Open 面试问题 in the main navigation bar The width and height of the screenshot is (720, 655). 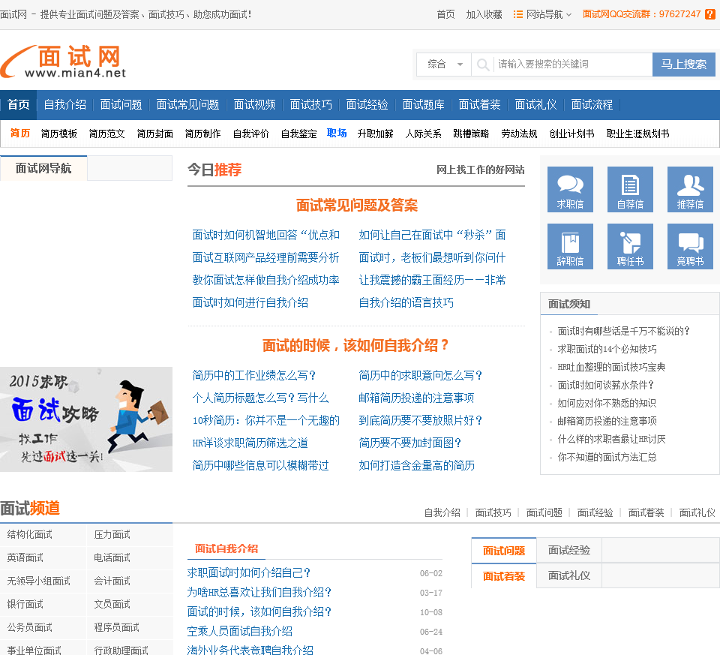(121, 105)
